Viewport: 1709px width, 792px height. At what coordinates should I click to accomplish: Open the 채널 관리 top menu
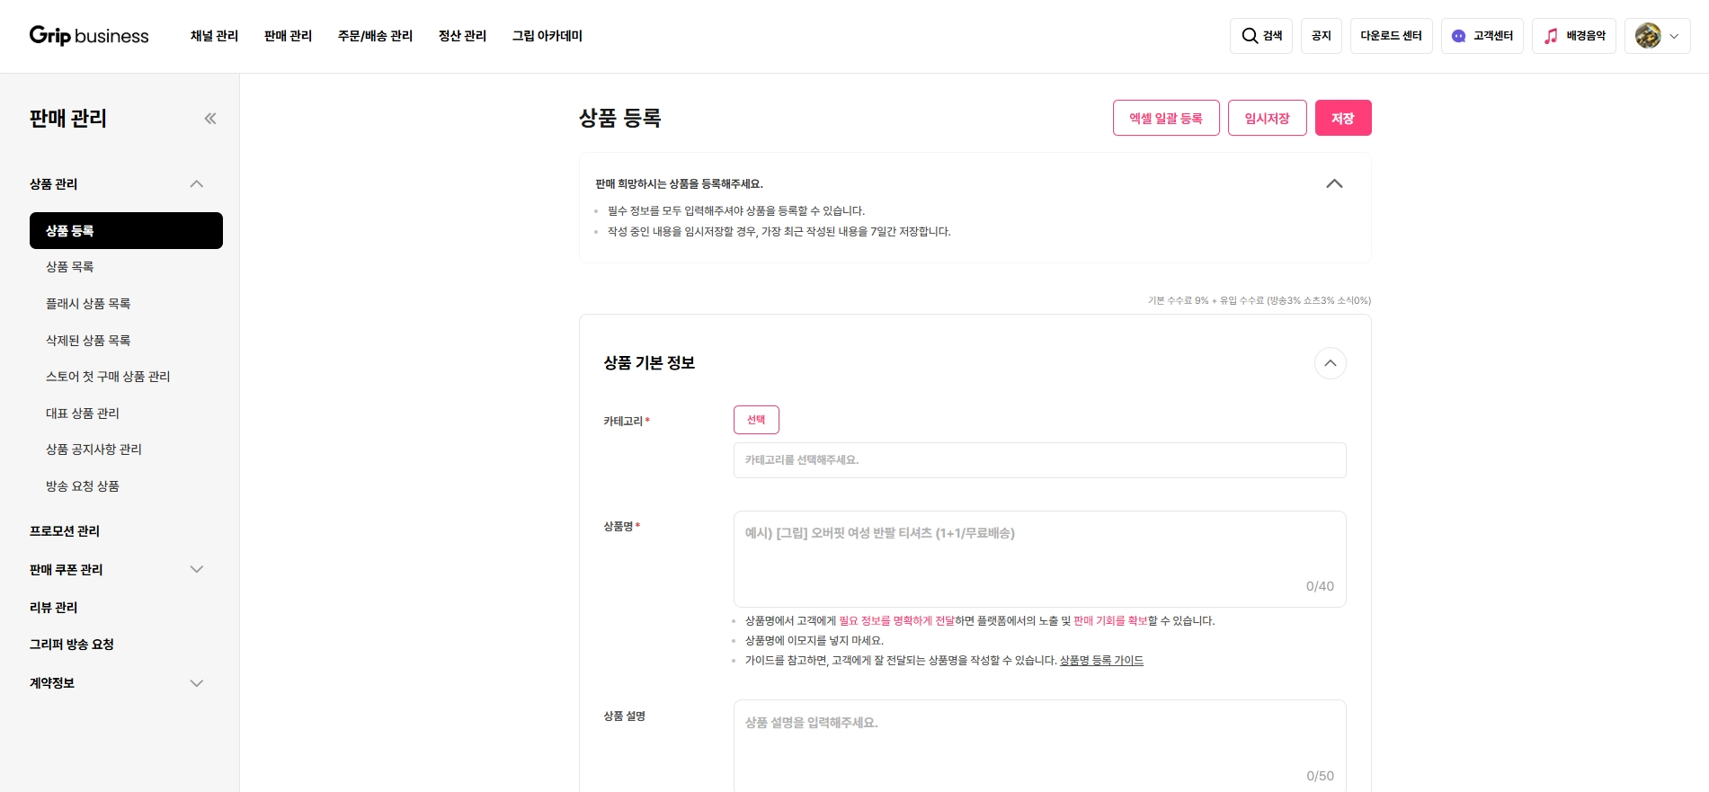pyautogui.click(x=214, y=36)
